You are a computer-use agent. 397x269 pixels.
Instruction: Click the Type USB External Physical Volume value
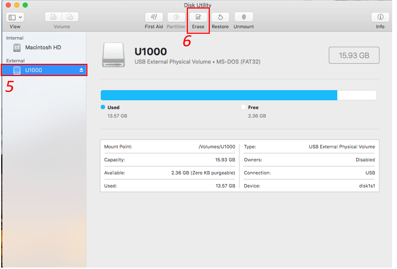(x=342, y=147)
